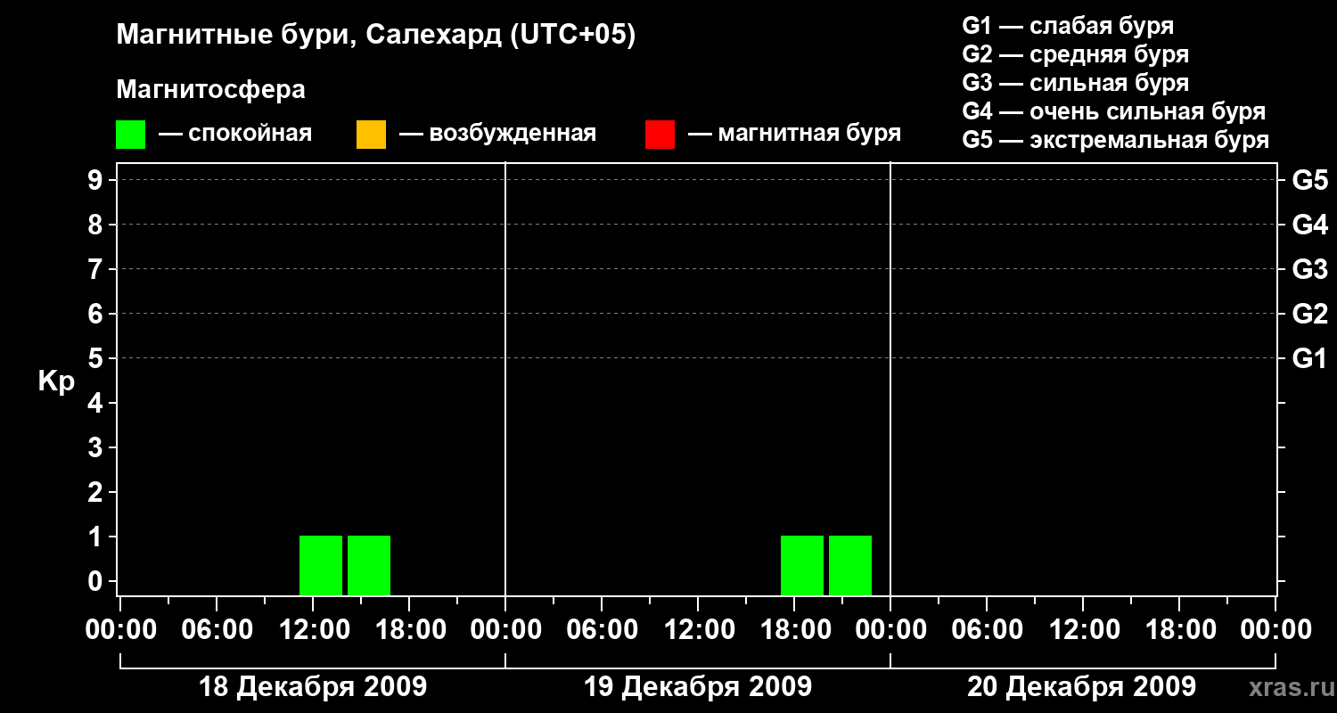Click the '06:00' tick label above 19 Декабря

(602, 629)
